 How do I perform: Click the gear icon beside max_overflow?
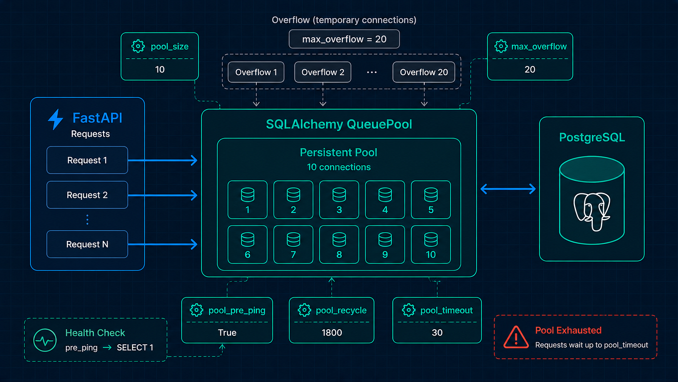pos(501,47)
